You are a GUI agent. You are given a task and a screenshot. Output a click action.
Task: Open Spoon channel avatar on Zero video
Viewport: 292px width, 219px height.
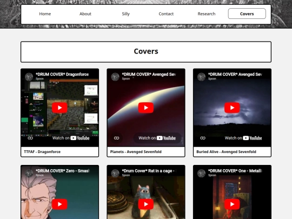[29, 173]
